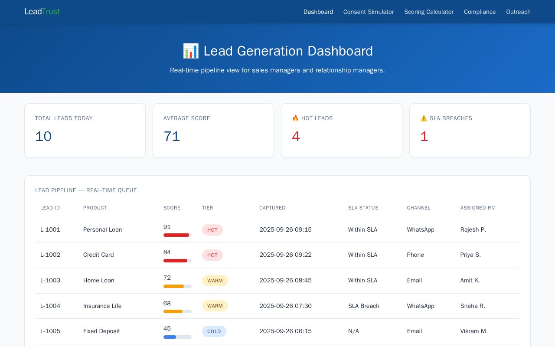Open the Dashboard nav item
555x347 pixels.
pos(318,12)
